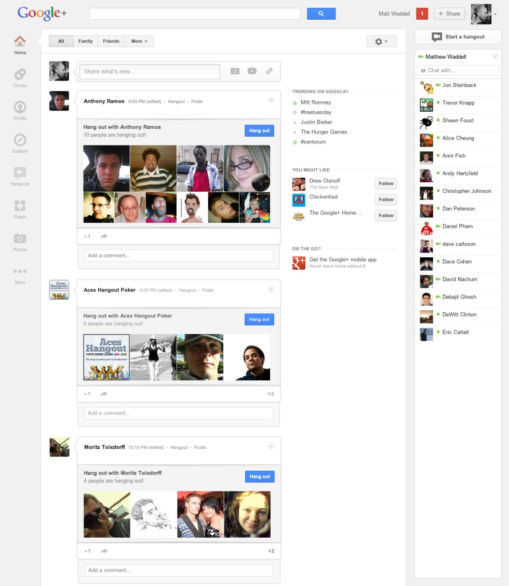
Task: Click the link icon in share box
Action: point(269,71)
